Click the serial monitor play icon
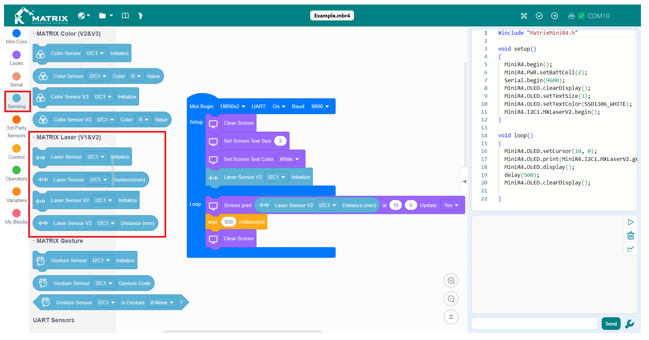Image resolution: width=649 pixels, height=340 pixels. pyautogui.click(x=630, y=222)
